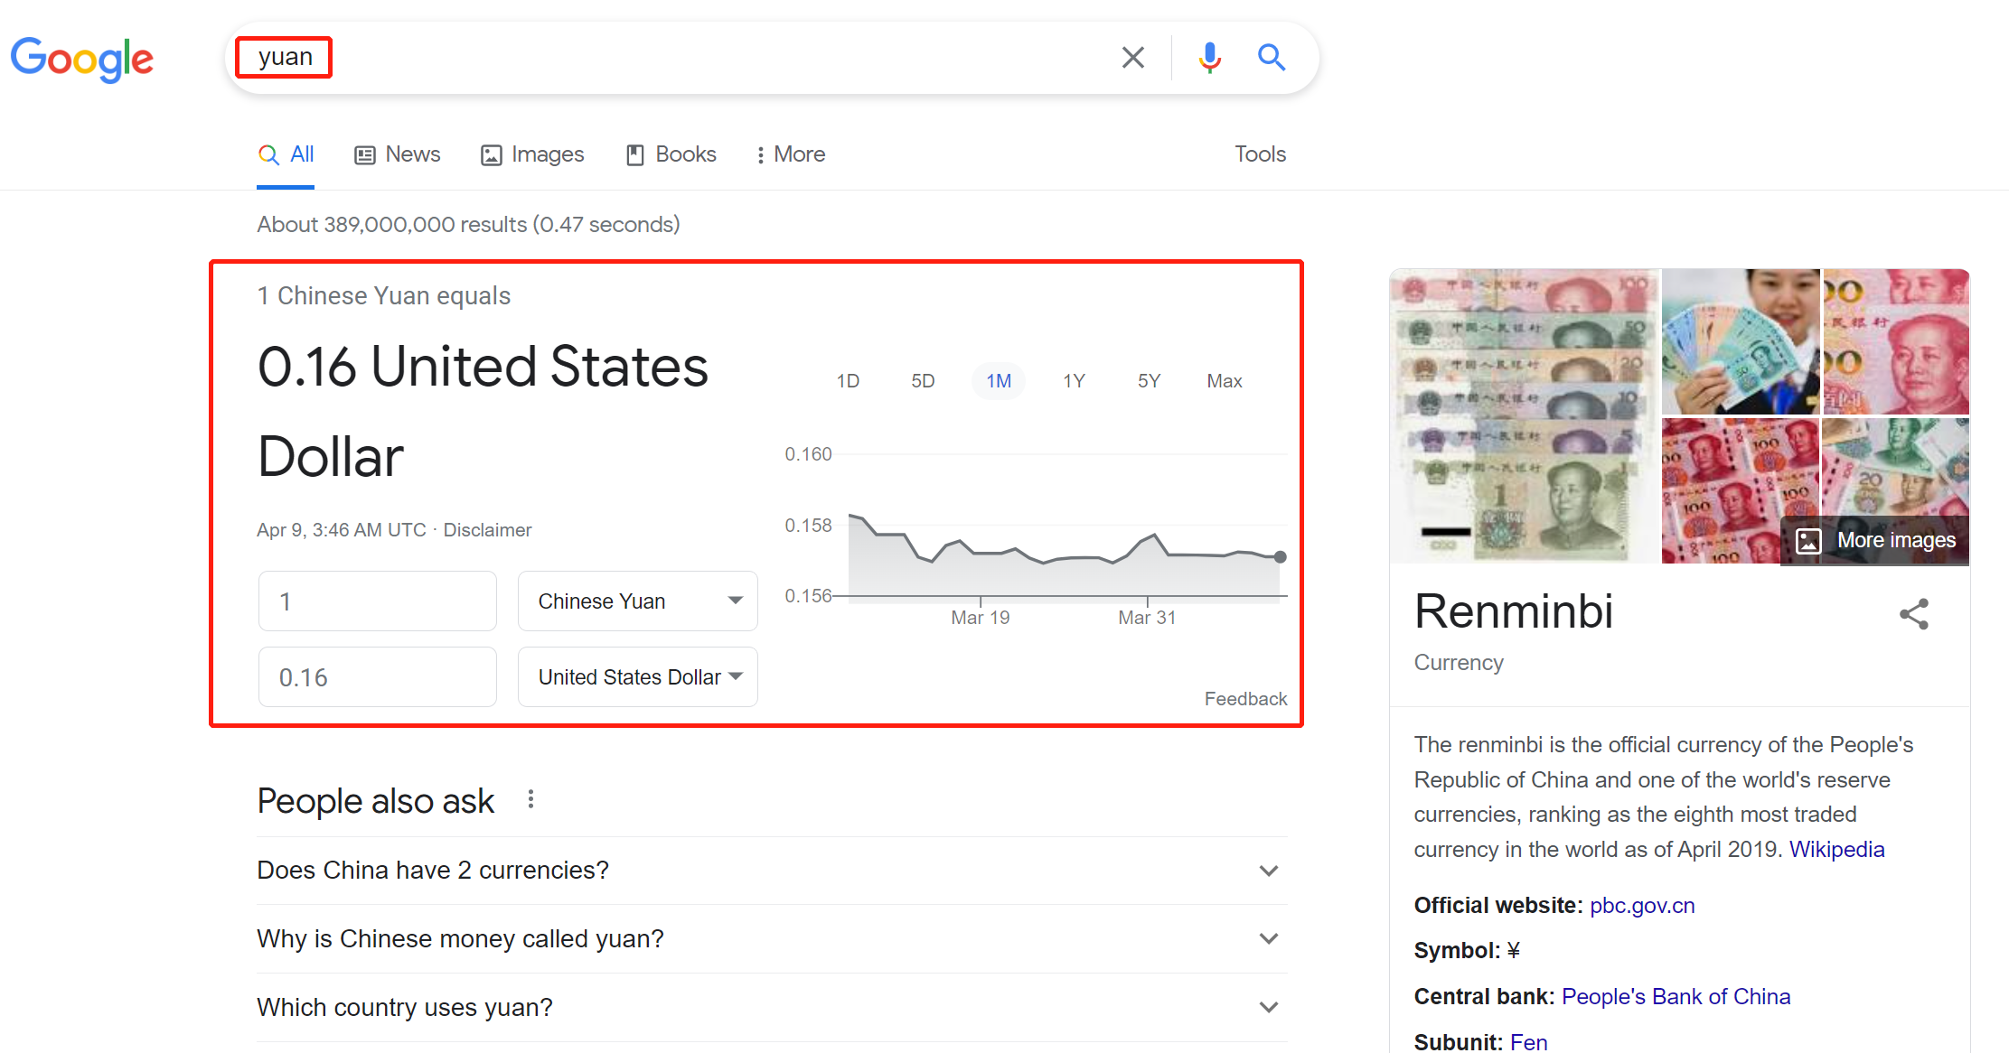Open People also ask options menu
Viewport: 2009px width, 1053px height.
coord(530,799)
